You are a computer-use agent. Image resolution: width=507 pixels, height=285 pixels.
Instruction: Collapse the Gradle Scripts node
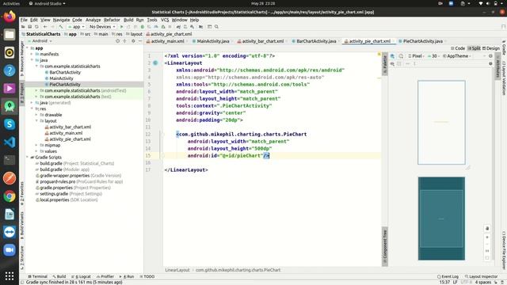(x=27, y=157)
